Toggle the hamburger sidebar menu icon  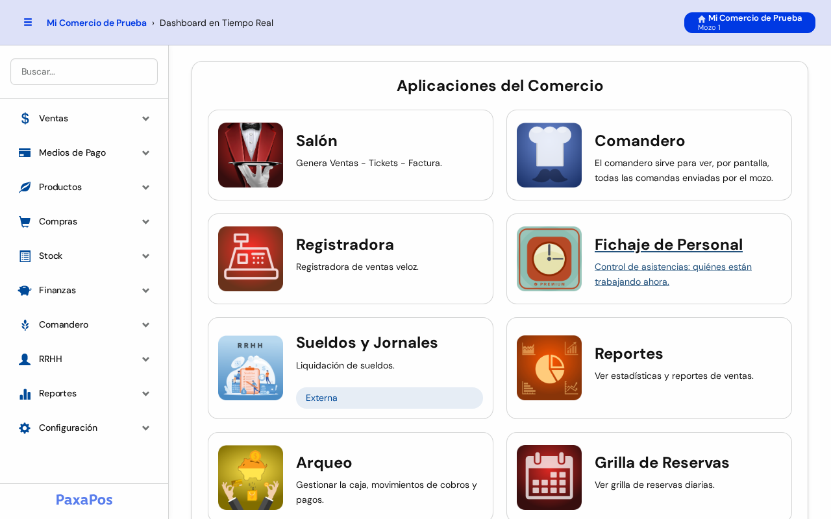(x=28, y=22)
